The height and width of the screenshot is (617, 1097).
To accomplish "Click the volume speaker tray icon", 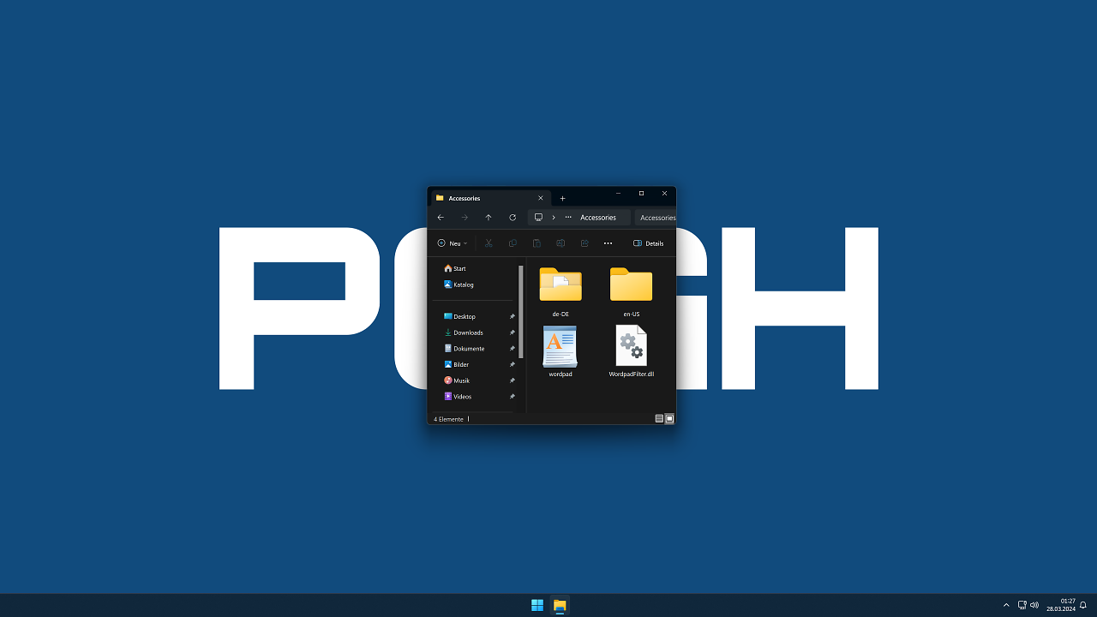I will [1034, 605].
